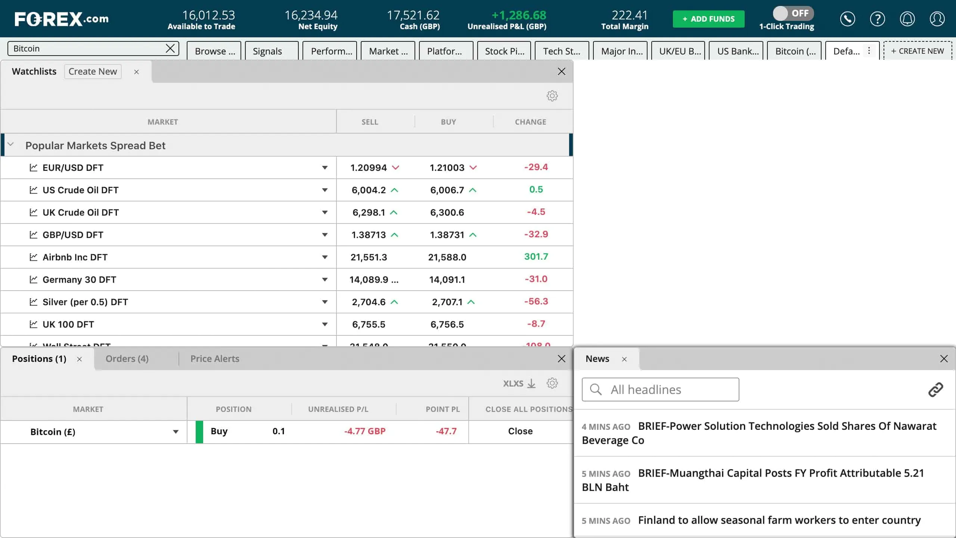Click Close All Positions header
Viewport: 956px width, 538px height.
(528, 409)
